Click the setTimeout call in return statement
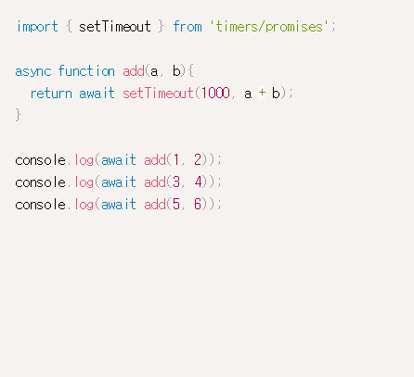The width and height of the screenshot is (414, 377). pyautogui.click(x=158, y=93)
